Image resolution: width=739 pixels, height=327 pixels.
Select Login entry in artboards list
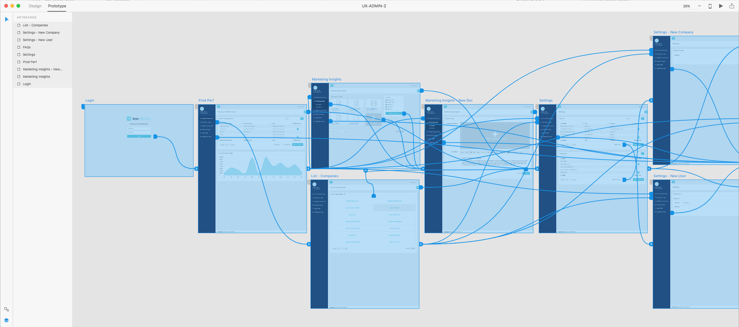tap(27, 84)
